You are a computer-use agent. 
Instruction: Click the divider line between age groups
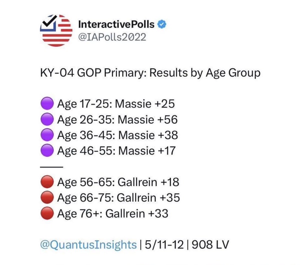point(51,167)
